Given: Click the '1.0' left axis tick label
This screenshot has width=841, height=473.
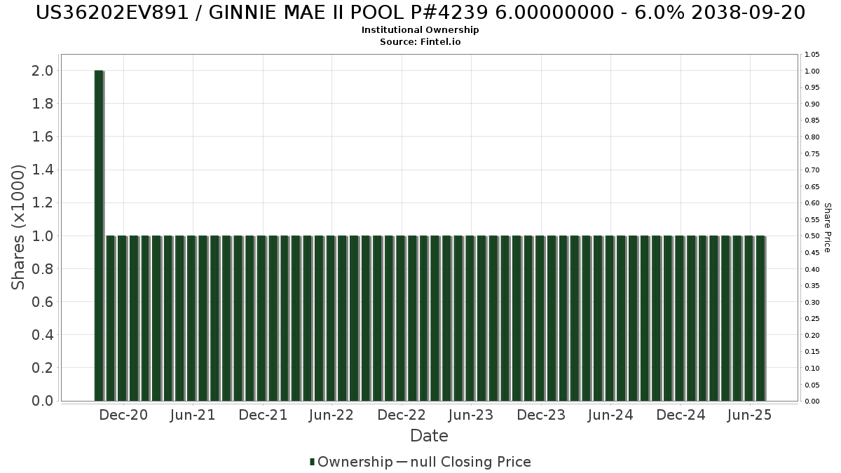Looking at the screenshot, I should click(43, 235).
